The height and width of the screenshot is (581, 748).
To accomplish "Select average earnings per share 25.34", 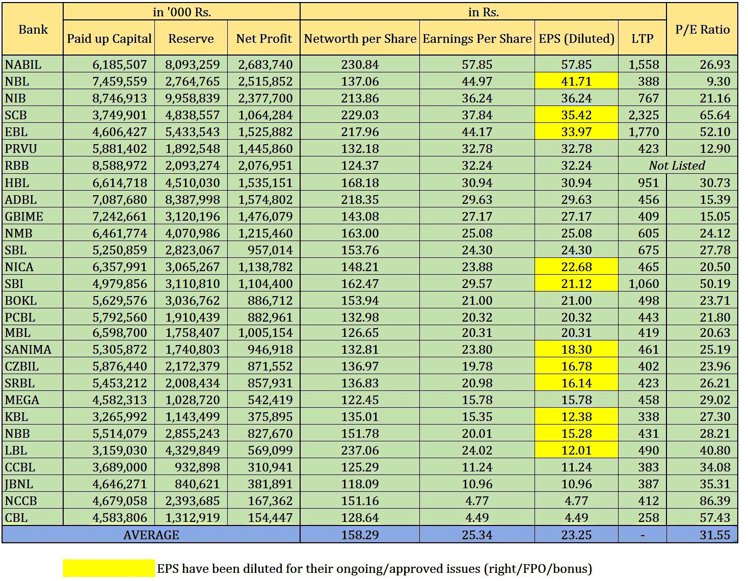I will click(477, 535).
